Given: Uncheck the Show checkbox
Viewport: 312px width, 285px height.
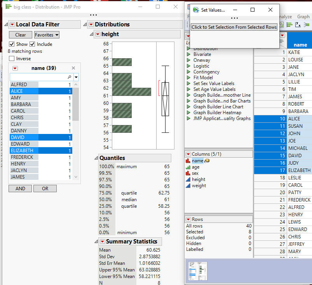Looking at the screenshot, I should point(12,44).
